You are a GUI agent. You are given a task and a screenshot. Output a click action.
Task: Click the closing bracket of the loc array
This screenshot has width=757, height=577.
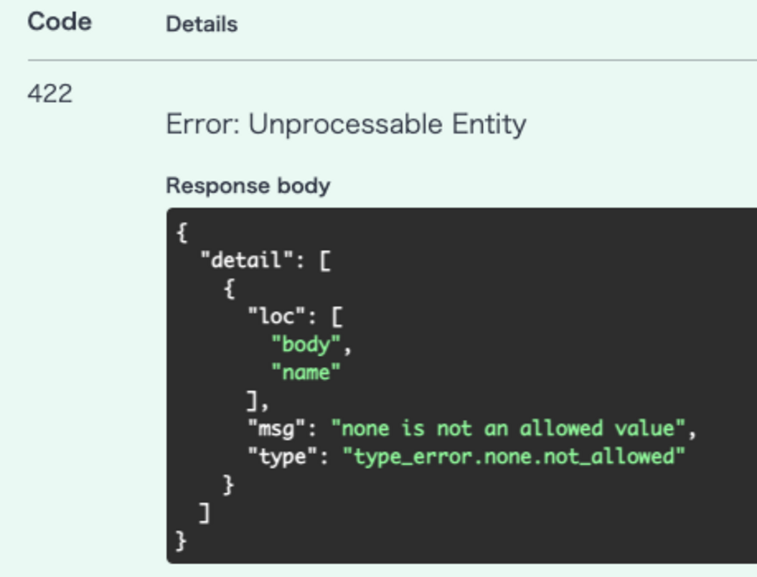tap(253, 401)
